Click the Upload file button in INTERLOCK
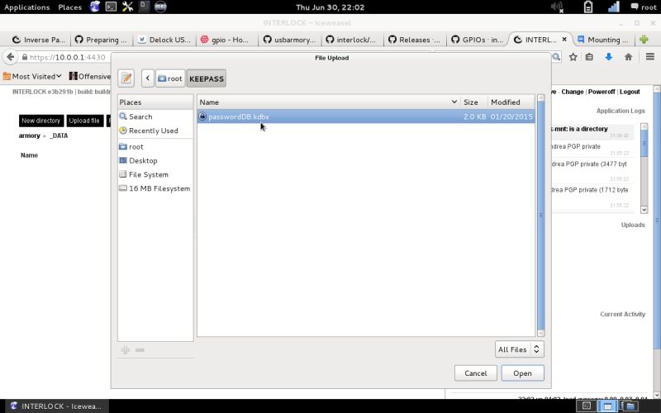The height and width of the screenshot is (413, 661). pos(84,121)
